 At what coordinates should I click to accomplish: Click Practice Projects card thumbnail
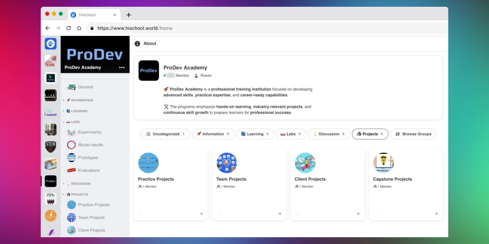pyautogui.click(x=148, y=163)
